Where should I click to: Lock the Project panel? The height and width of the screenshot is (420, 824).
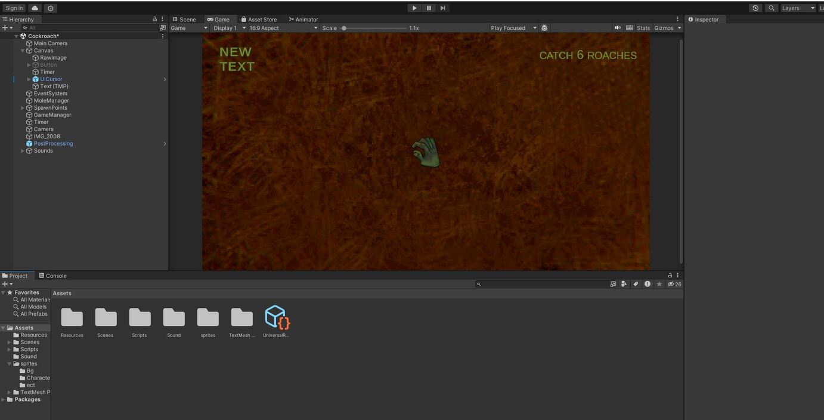point(670,275)
